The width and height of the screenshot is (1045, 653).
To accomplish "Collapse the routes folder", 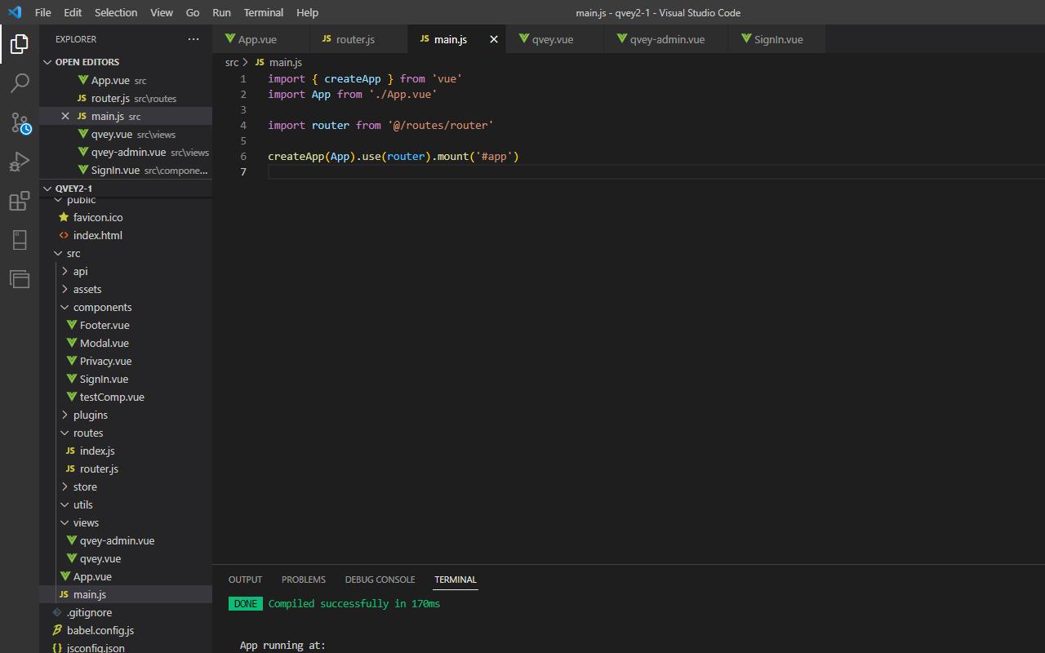I will (65, 433).
